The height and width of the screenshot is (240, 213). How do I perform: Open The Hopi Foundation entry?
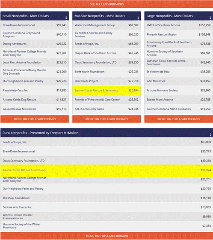coord(106,198)
